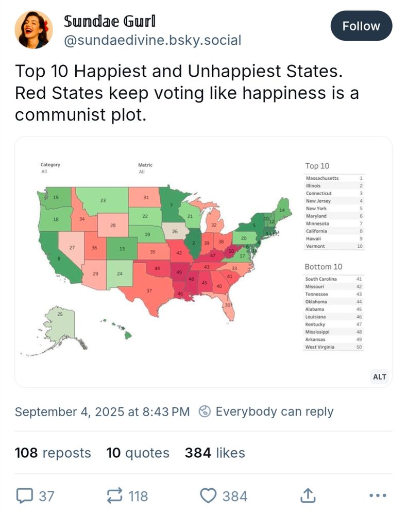Click the 'Everybody can reply' globe icon
The image size is (407, 515).
206,411
